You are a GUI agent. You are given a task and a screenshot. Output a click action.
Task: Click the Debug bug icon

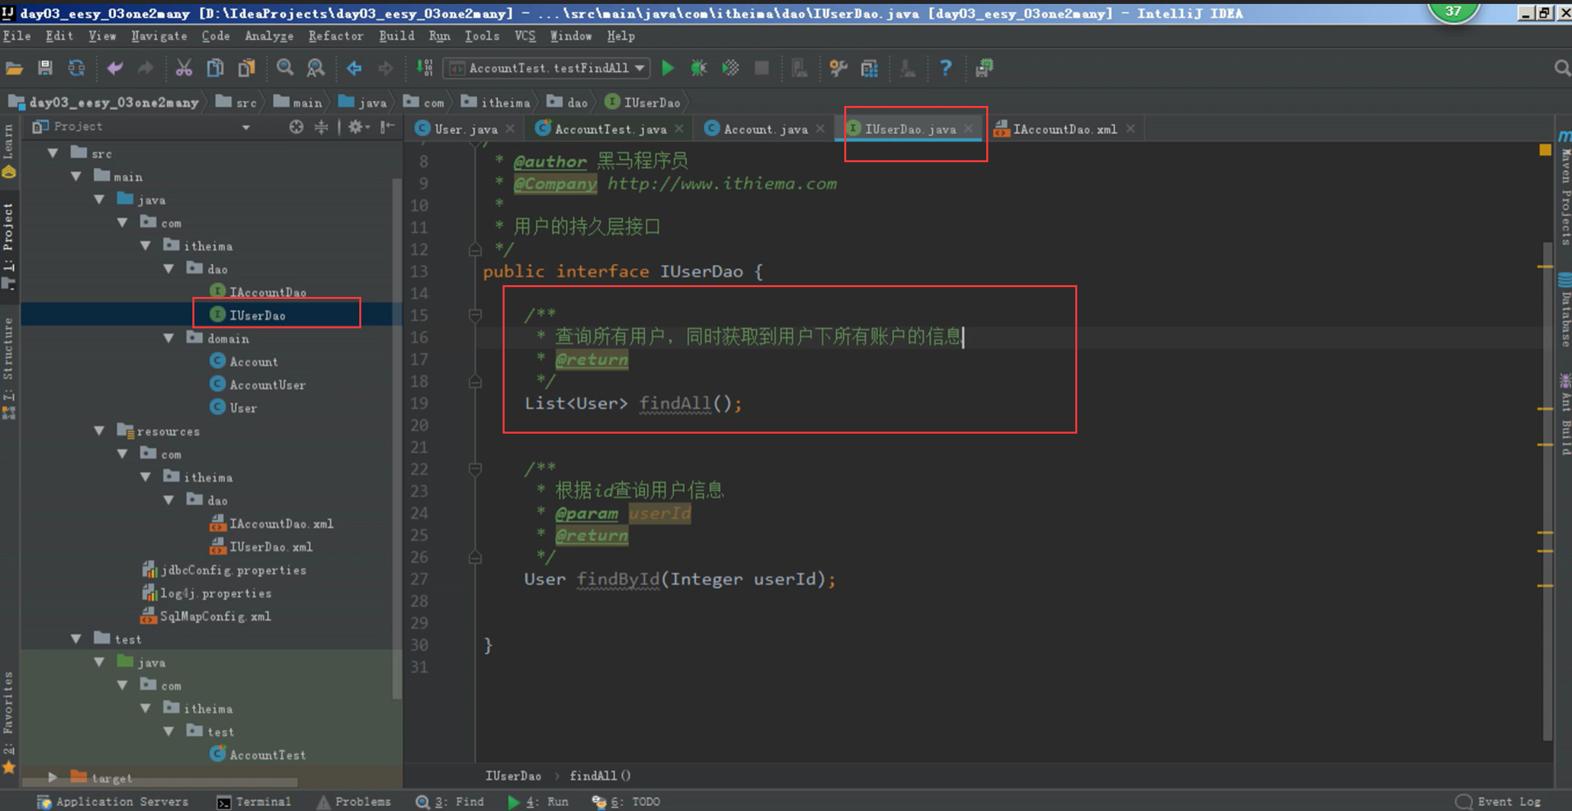(699, 68)
